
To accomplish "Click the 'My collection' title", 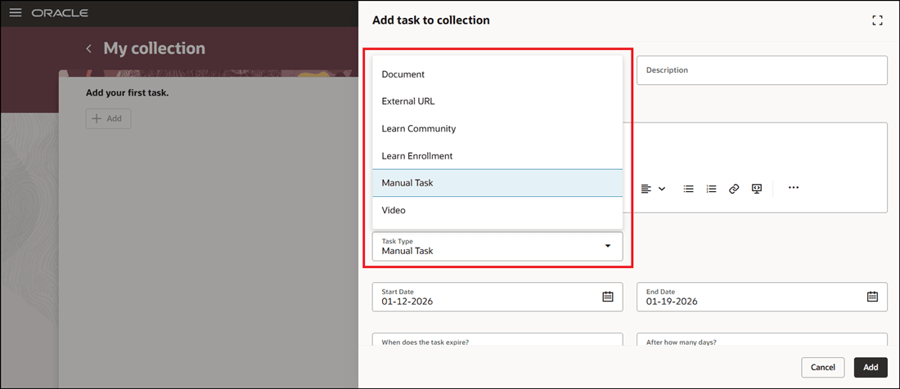I will [x=154, y=48].
